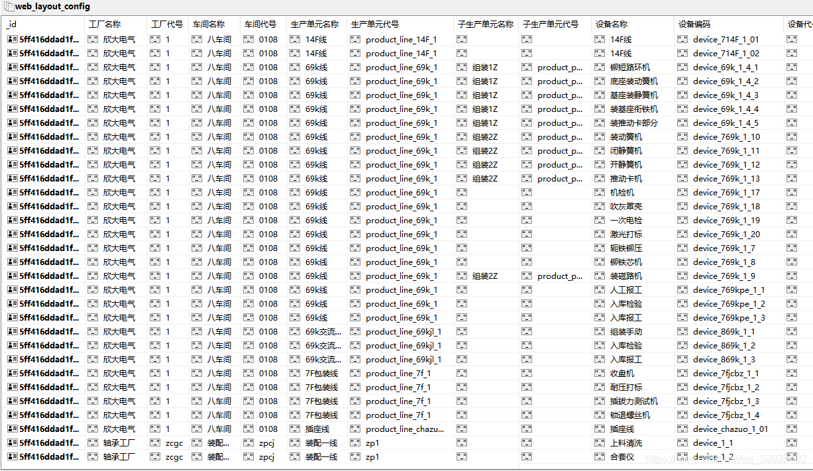The height and width of the screenshot is (471, 813).
Task: Click the document icon in the device_769k_1_20 row
Action: [13, 235]
